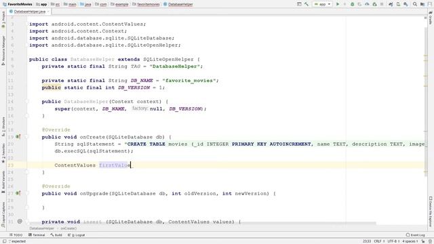This screenshot has height=244, width=434.
Task: Collapse the DatabaseHelper constructor fold marker
Action: point(27,102)
